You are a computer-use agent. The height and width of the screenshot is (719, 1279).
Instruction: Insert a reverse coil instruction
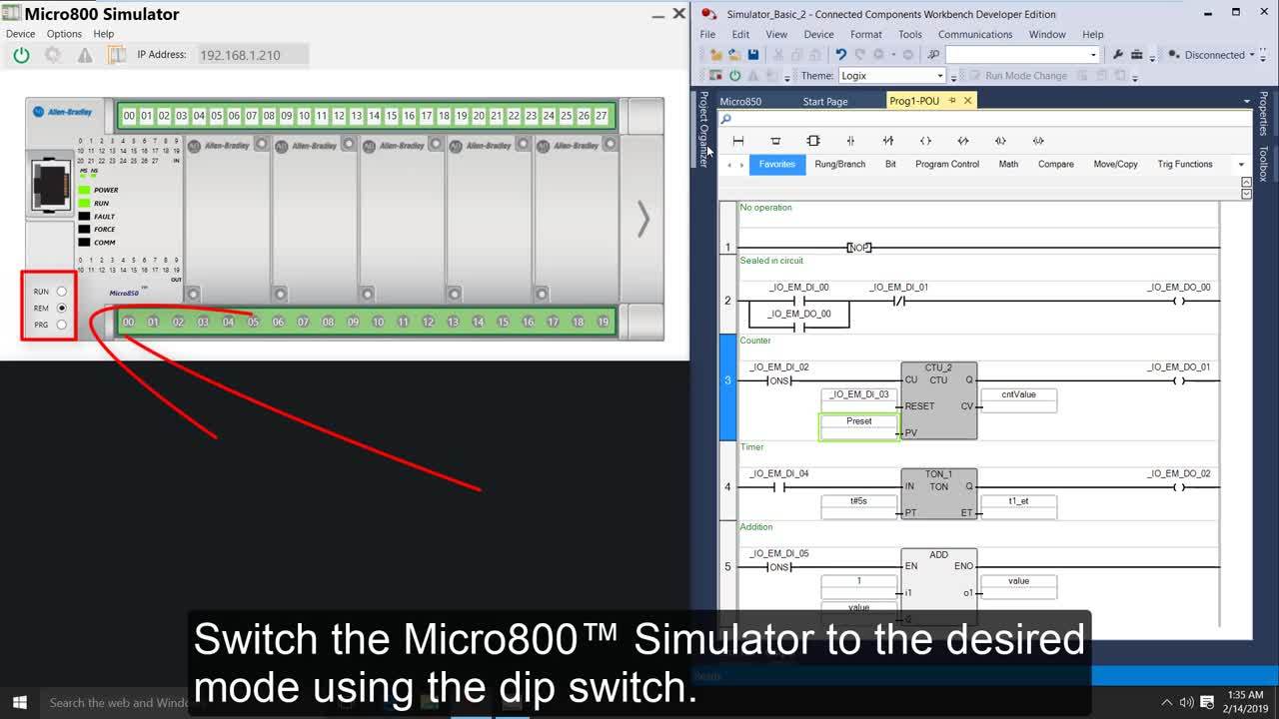point(963,141)
